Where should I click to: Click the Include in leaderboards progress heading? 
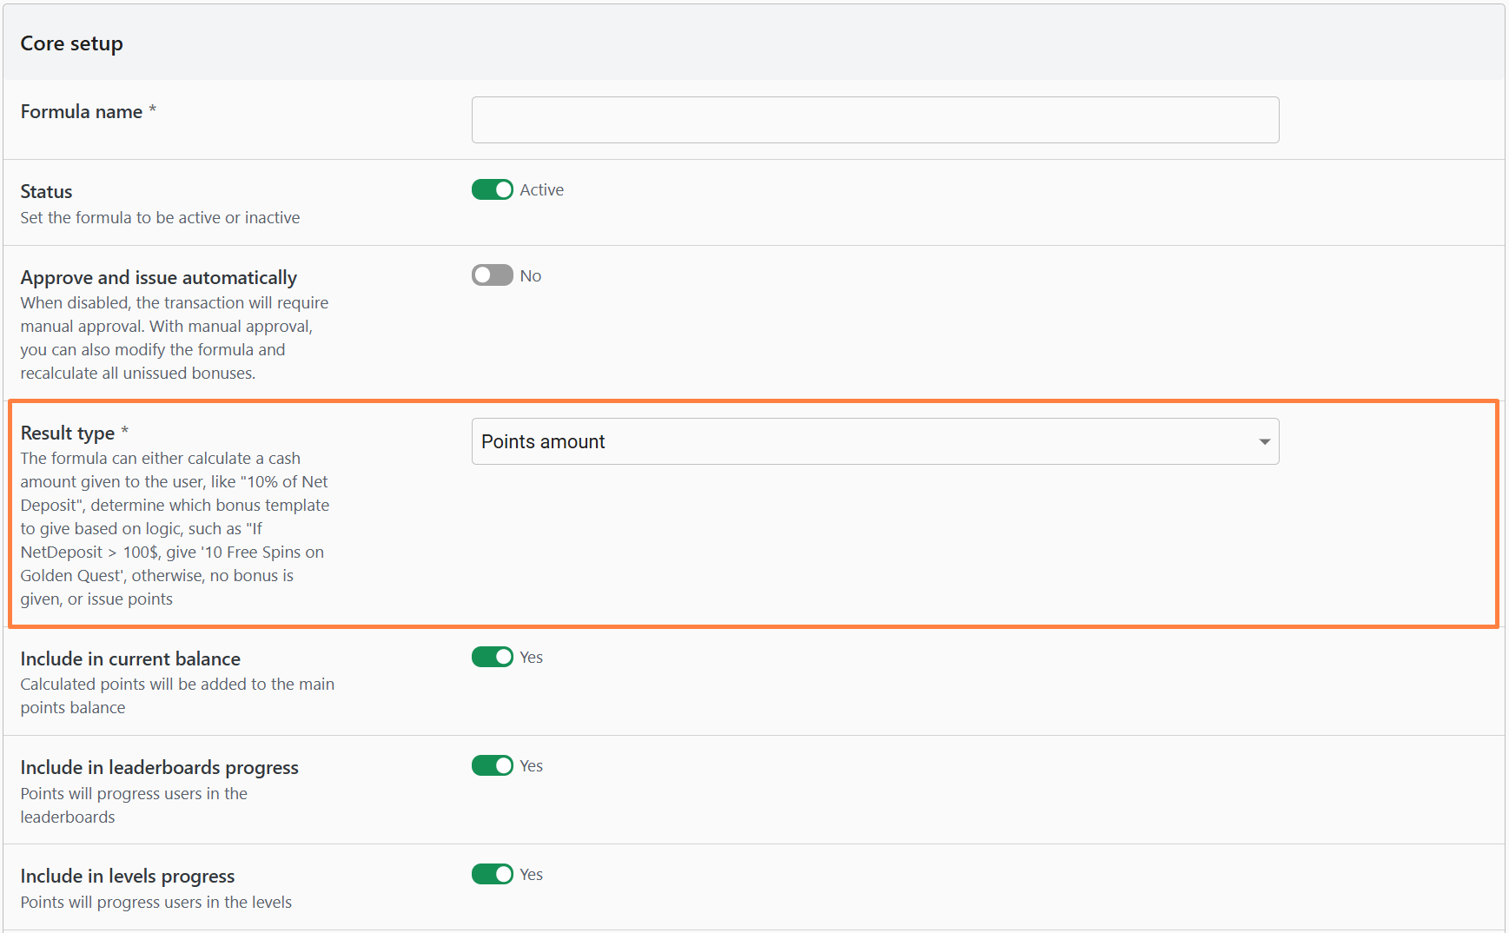click(159, 767)
